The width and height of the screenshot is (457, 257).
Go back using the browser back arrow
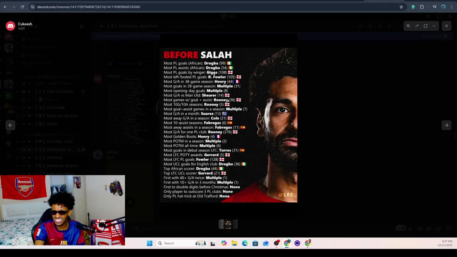coord(5,7)
